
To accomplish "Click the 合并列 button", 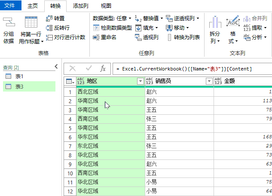I will (255, 18).
